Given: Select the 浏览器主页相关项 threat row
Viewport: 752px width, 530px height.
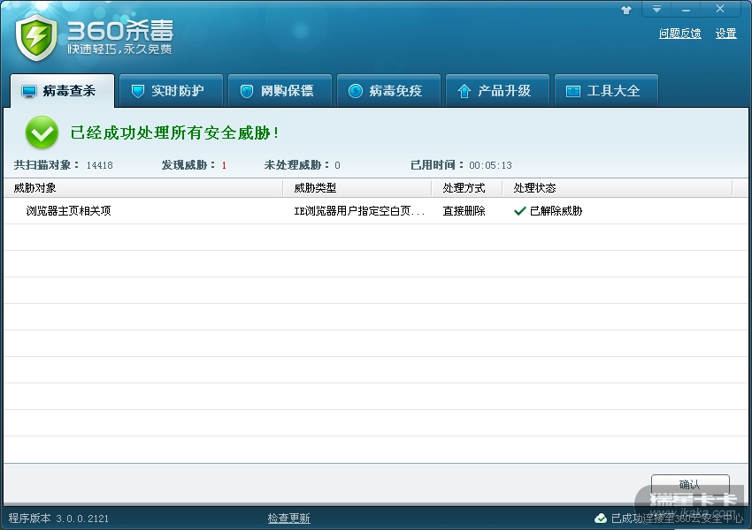Looking at the screenshot, I should click(x=376, y=210).
